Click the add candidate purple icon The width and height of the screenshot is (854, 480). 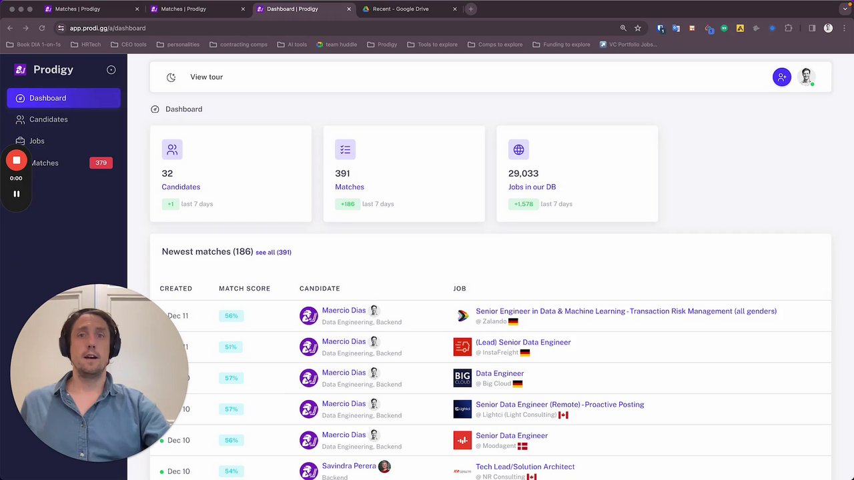tap(782, 77)
